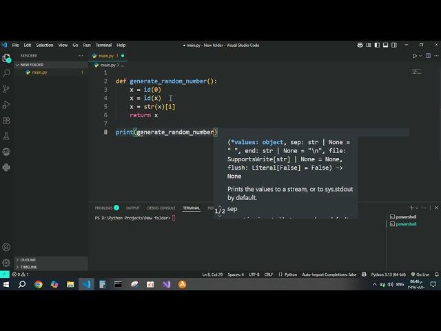Screen dimensions: 441x331
Task: Click main.py in the breadcrumb
Action: click(108, 65)
